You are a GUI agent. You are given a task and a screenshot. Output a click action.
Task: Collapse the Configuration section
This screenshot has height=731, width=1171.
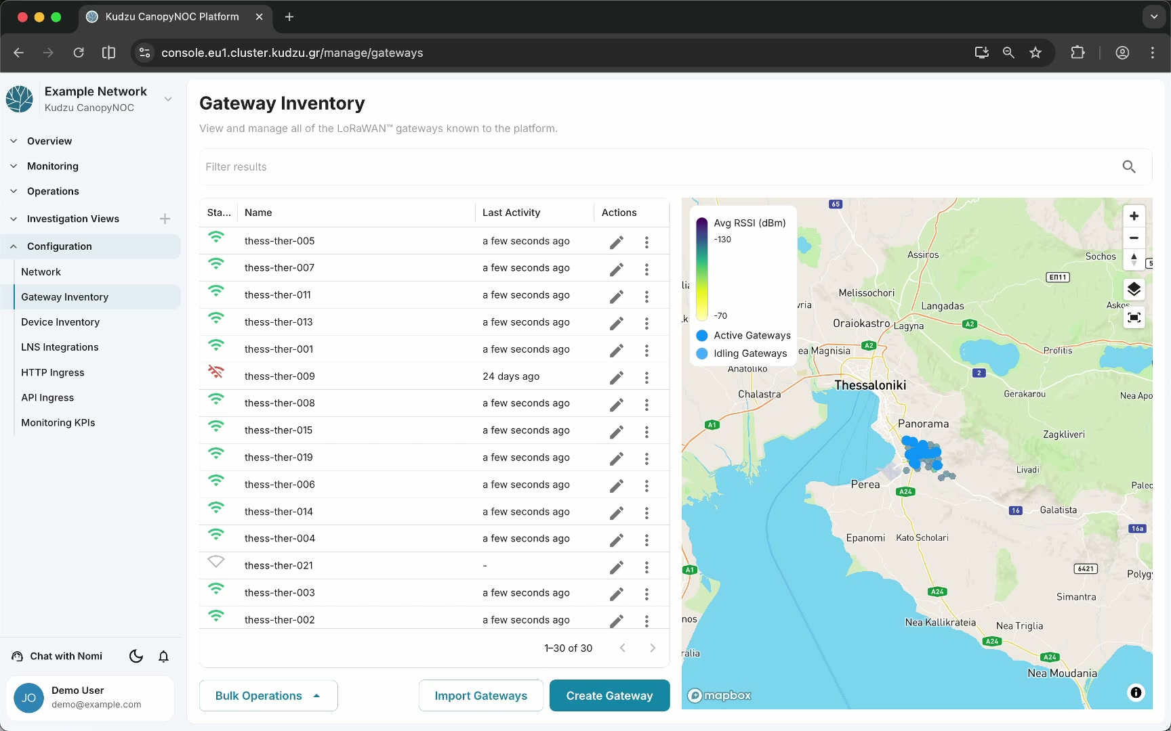[91, 246]
